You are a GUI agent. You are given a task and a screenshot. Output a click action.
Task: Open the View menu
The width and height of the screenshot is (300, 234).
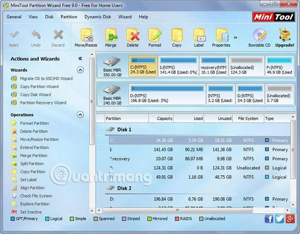coord(33,17)
